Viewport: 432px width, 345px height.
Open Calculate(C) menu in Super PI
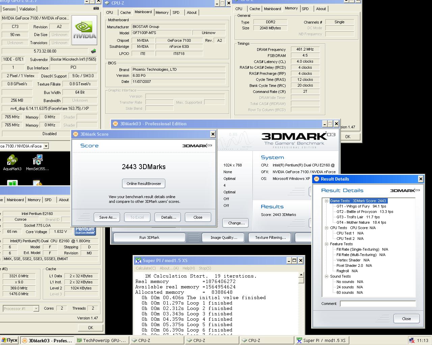(x=146, y=268)
